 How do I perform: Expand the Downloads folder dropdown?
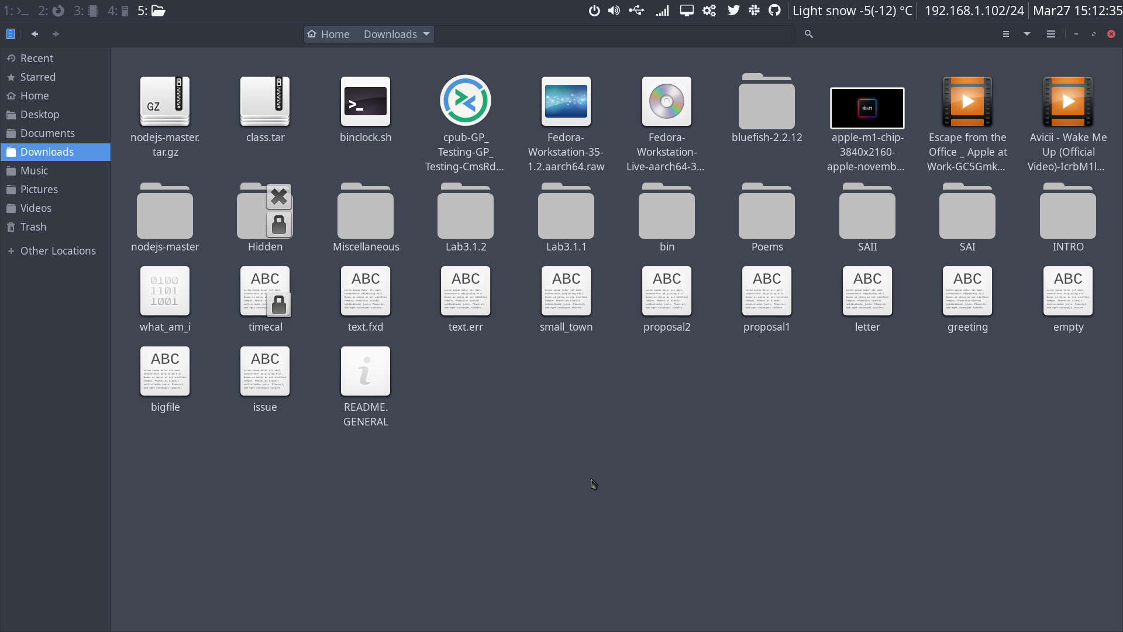[426, 34]
